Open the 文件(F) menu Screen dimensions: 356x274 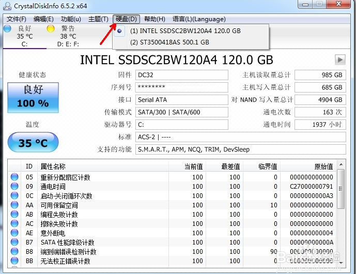tap(17, 19)
